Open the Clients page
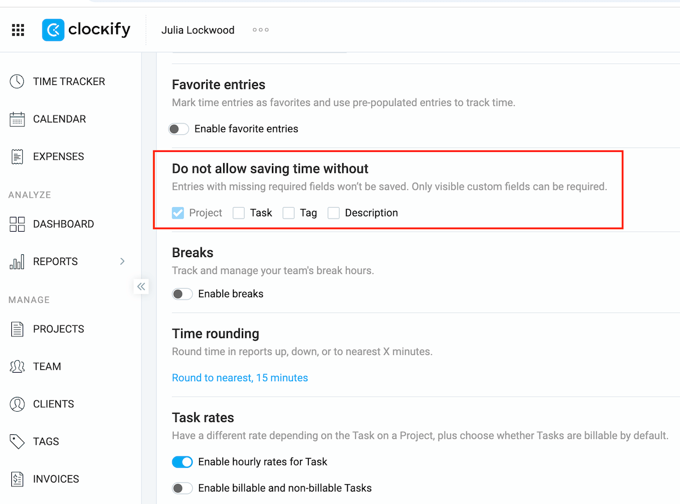Image resolution: width=680 pixels, height=504 pixels. (x=53, y=404)
